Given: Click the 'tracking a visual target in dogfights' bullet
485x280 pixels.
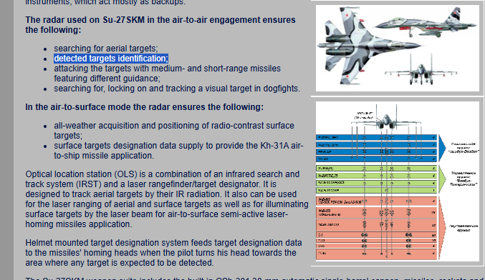Looking at the screenshot, I should tap(177, 89).
